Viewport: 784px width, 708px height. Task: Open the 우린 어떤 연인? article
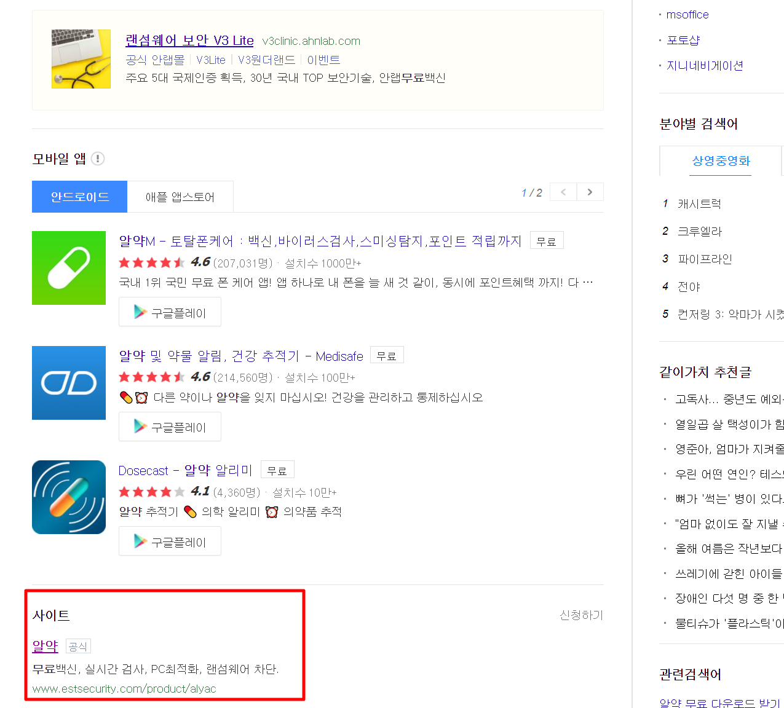[729, 474]
